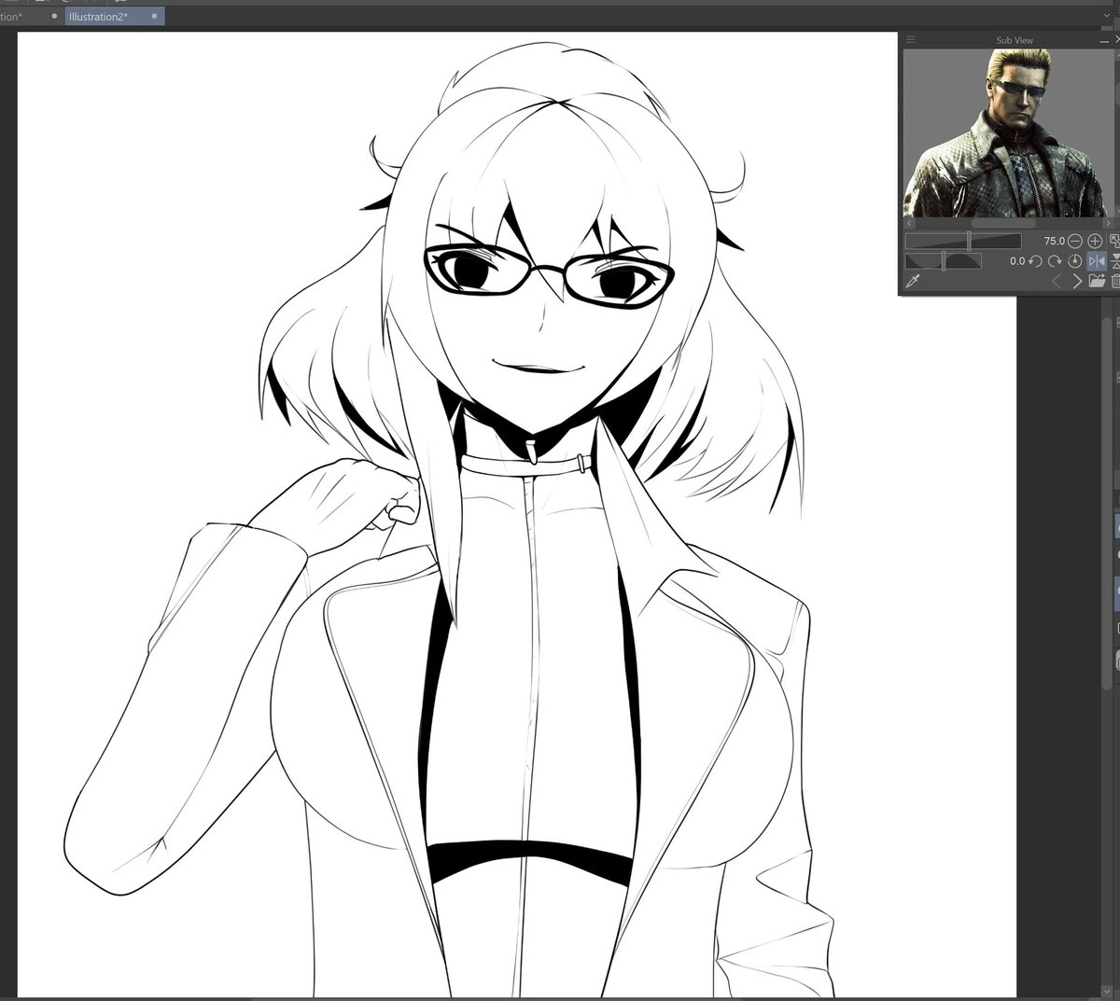This screenshot has width=1120, height=1001.
Task: Rotate Sub View image counterclockwise
Action: 1035,261
